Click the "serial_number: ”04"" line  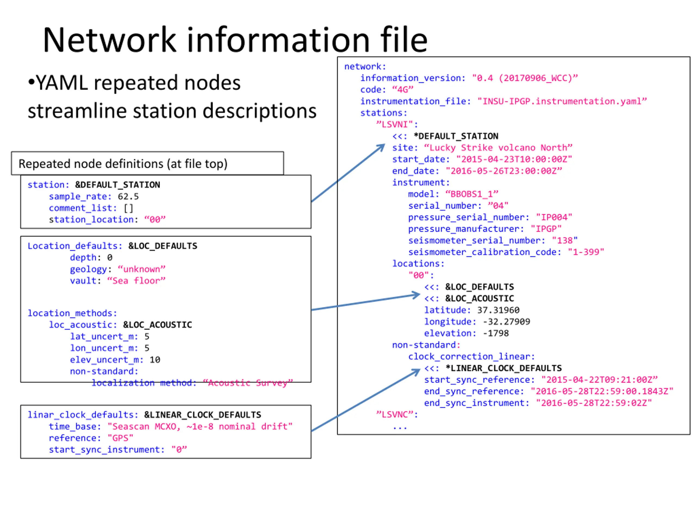[x=458, y=206]
